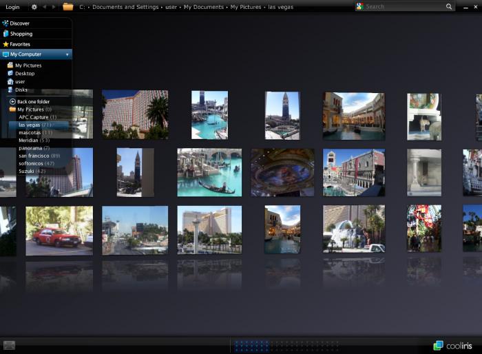
Task: Collapse the My Computer dropdown arrow
Action: [67, 54]
